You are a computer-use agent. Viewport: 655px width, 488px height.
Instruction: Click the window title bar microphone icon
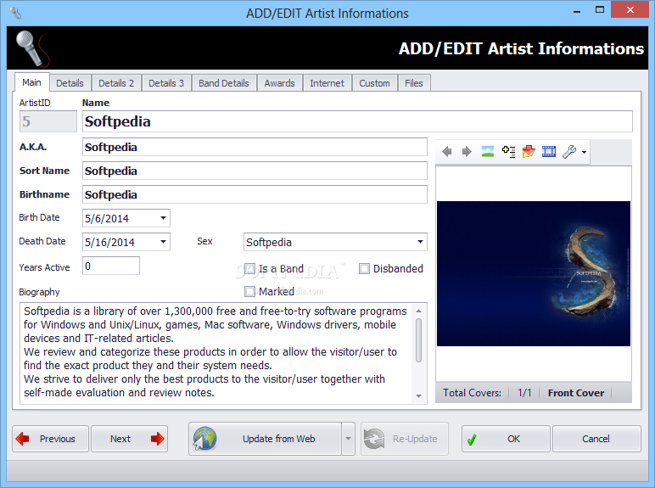(16, 13)
